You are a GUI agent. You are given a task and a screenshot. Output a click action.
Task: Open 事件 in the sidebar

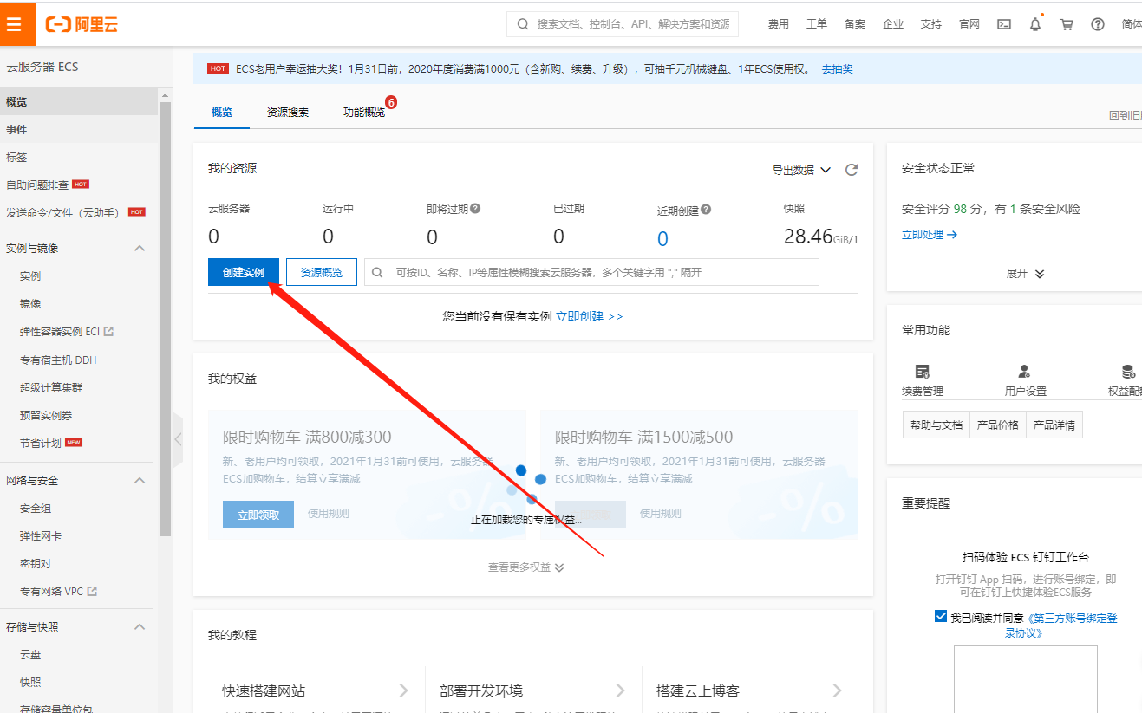coord(16,129)
